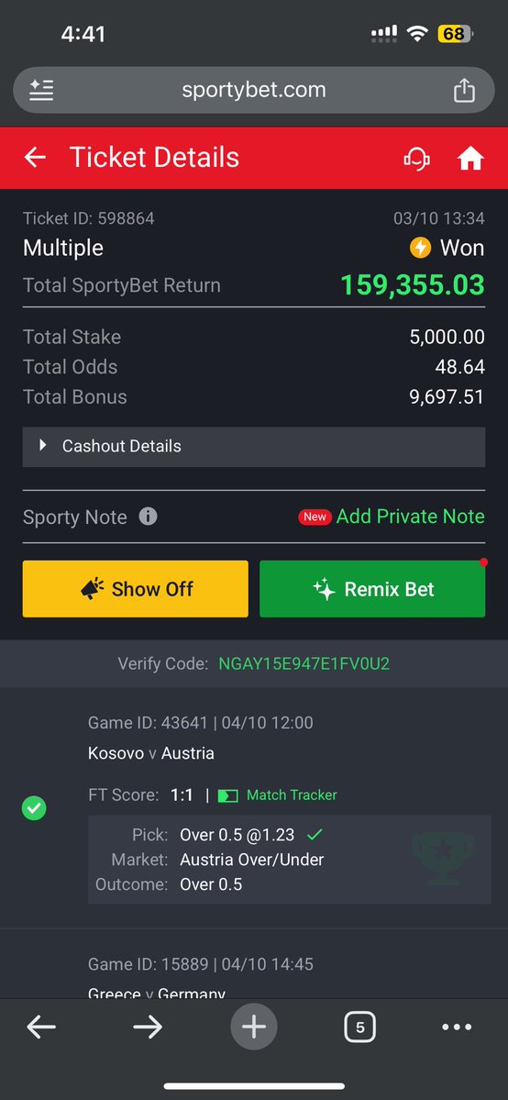Tap the back arrow in Ticket Details header
This screenshot has width=508, height=1100.
point(34,157)
